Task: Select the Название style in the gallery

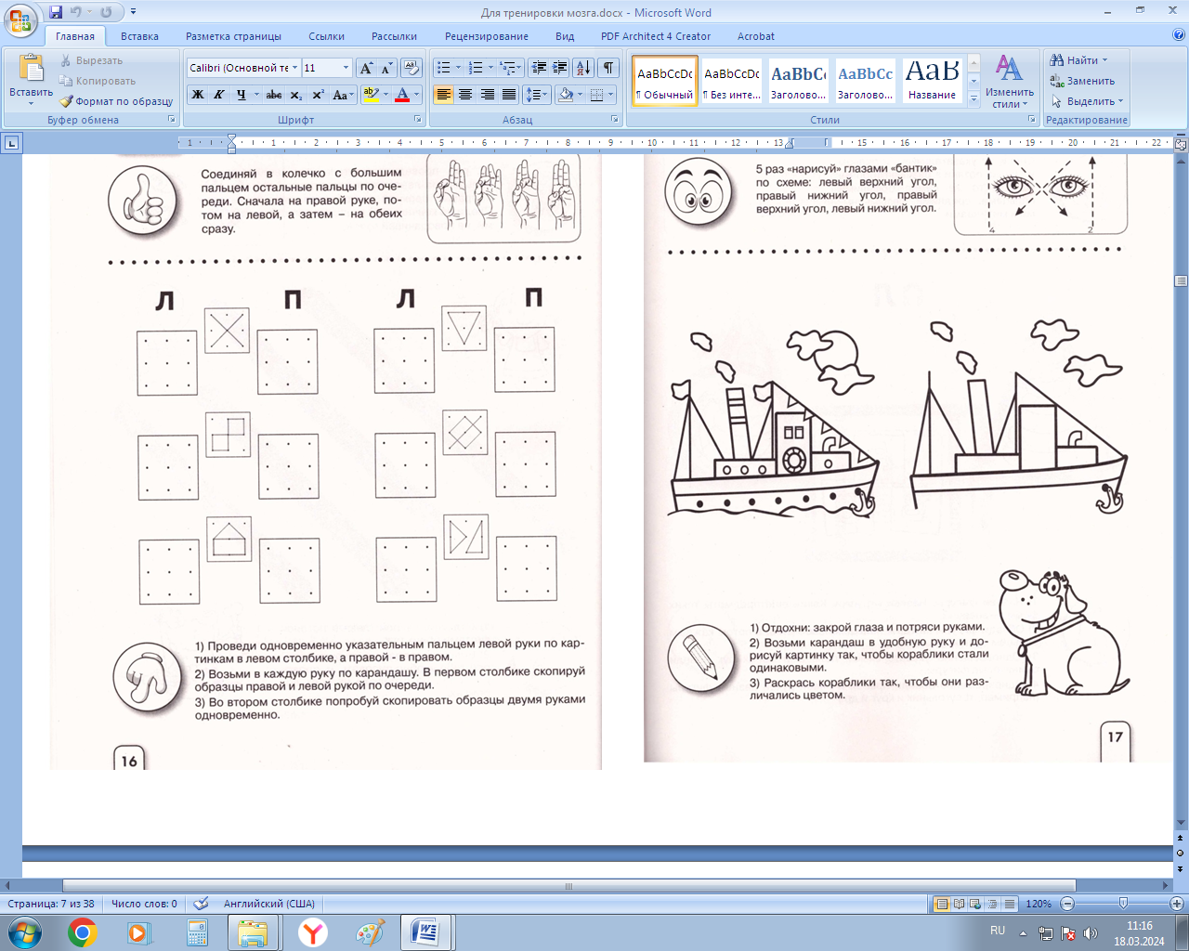Action: (932, 80)
